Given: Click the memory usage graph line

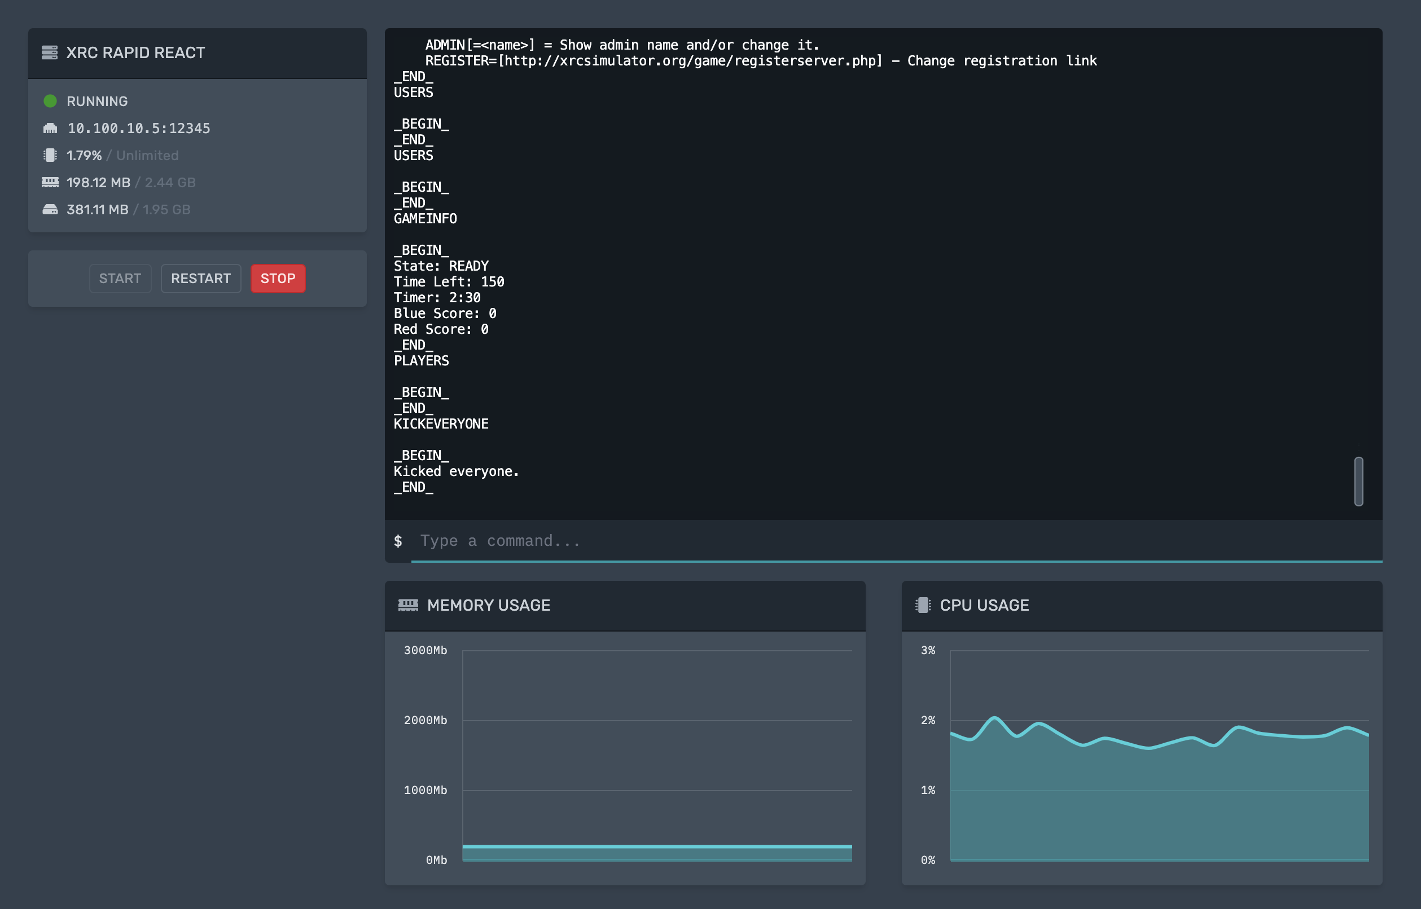Looking at the screenshot, I should coord(657,846).
